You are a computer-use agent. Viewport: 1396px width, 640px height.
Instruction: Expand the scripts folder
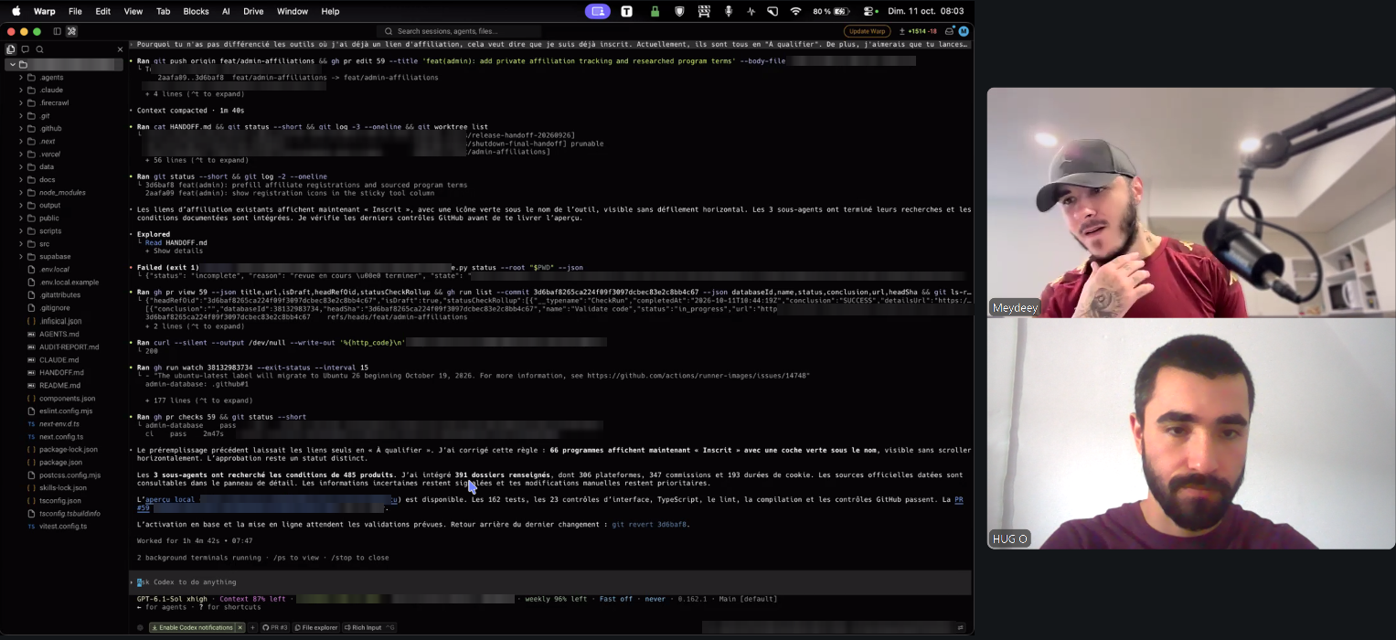(x=21, y=231)
